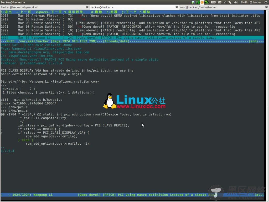Select message 1920 from Ronnie Sahlberg
The width and height of the screenshot is (269, 202).
(x=132, y=23)
